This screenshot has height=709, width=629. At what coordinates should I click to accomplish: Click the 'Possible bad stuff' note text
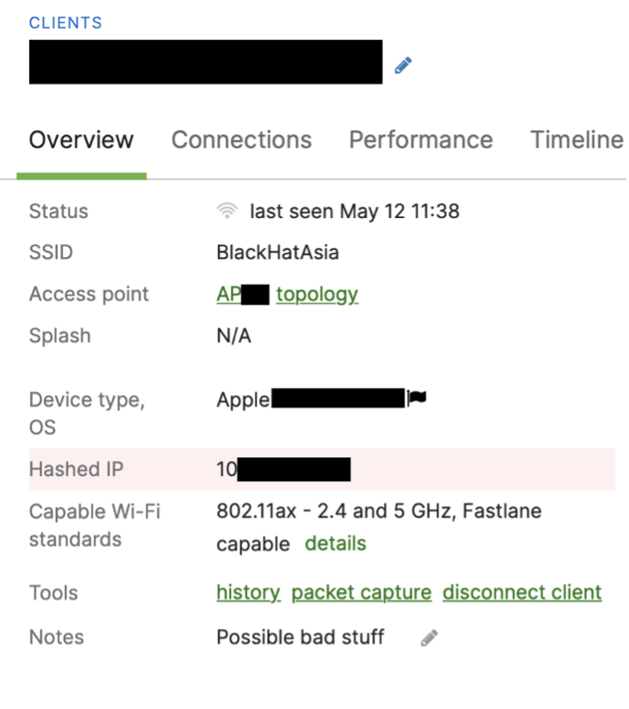click(x=300, y=637)
